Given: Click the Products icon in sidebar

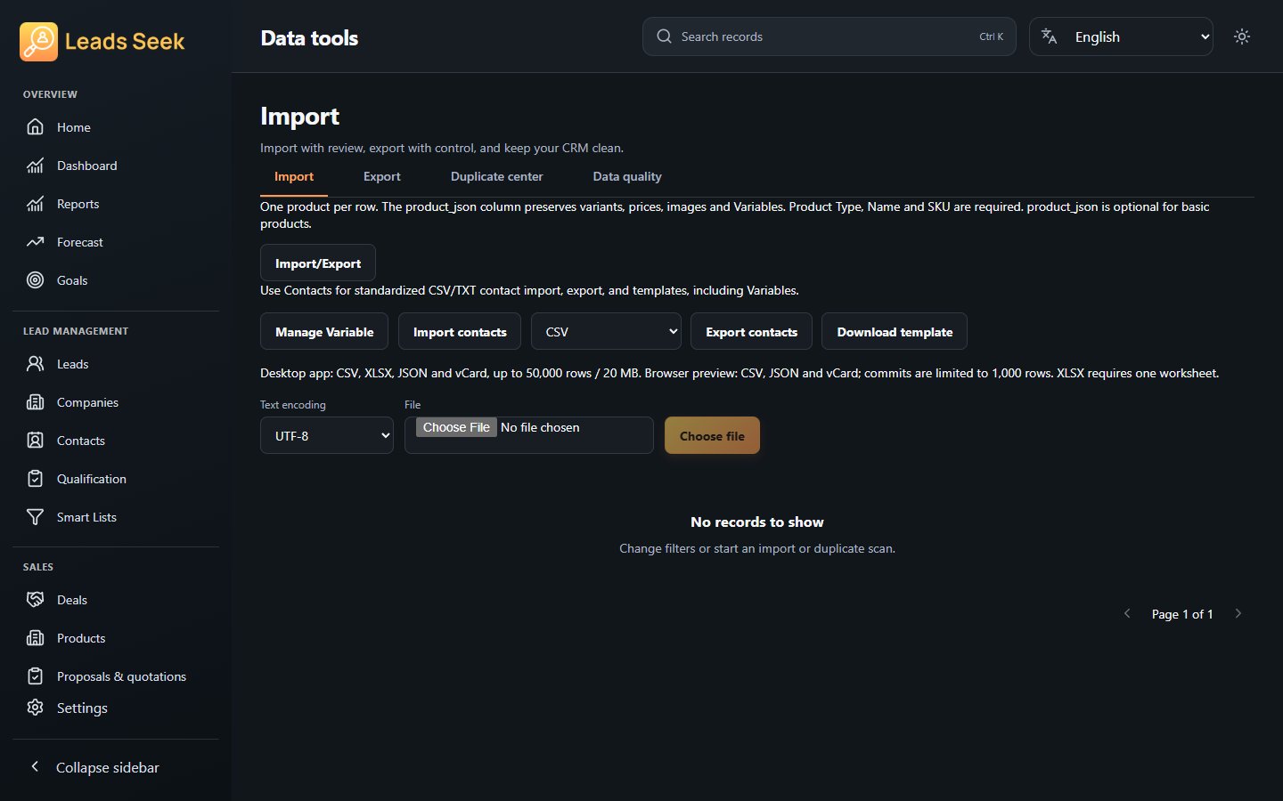Looking at the screenshot, I should point(35,638).
